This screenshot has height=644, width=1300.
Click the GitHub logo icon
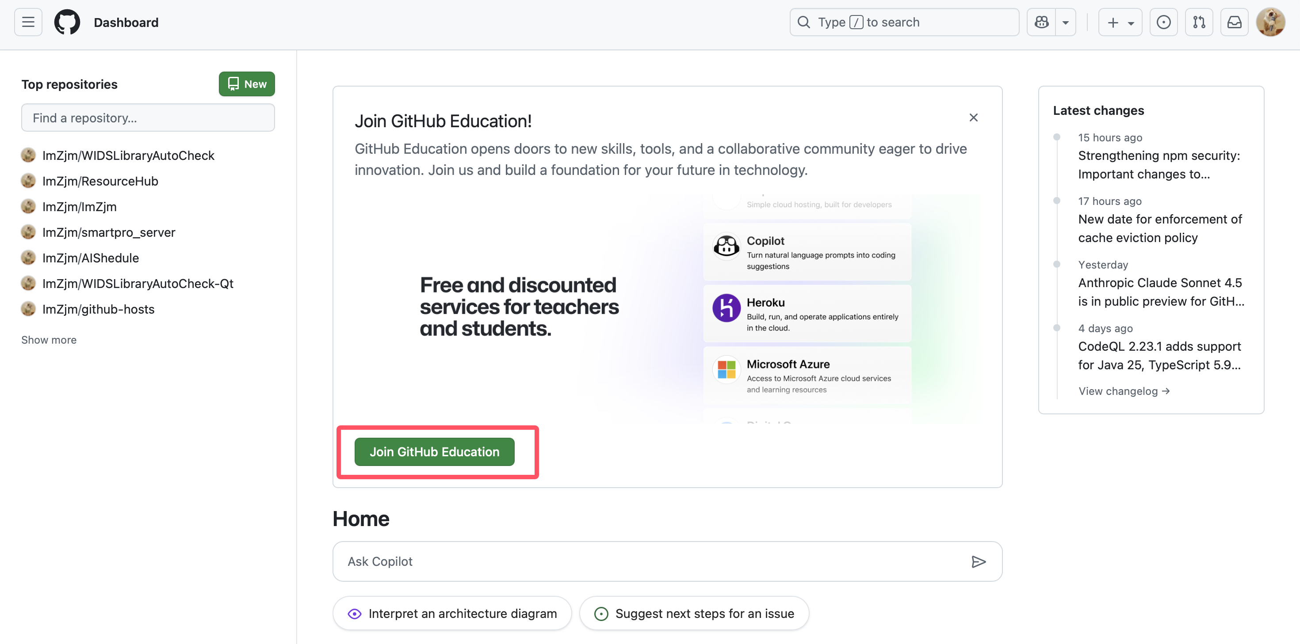click(67, 22)
